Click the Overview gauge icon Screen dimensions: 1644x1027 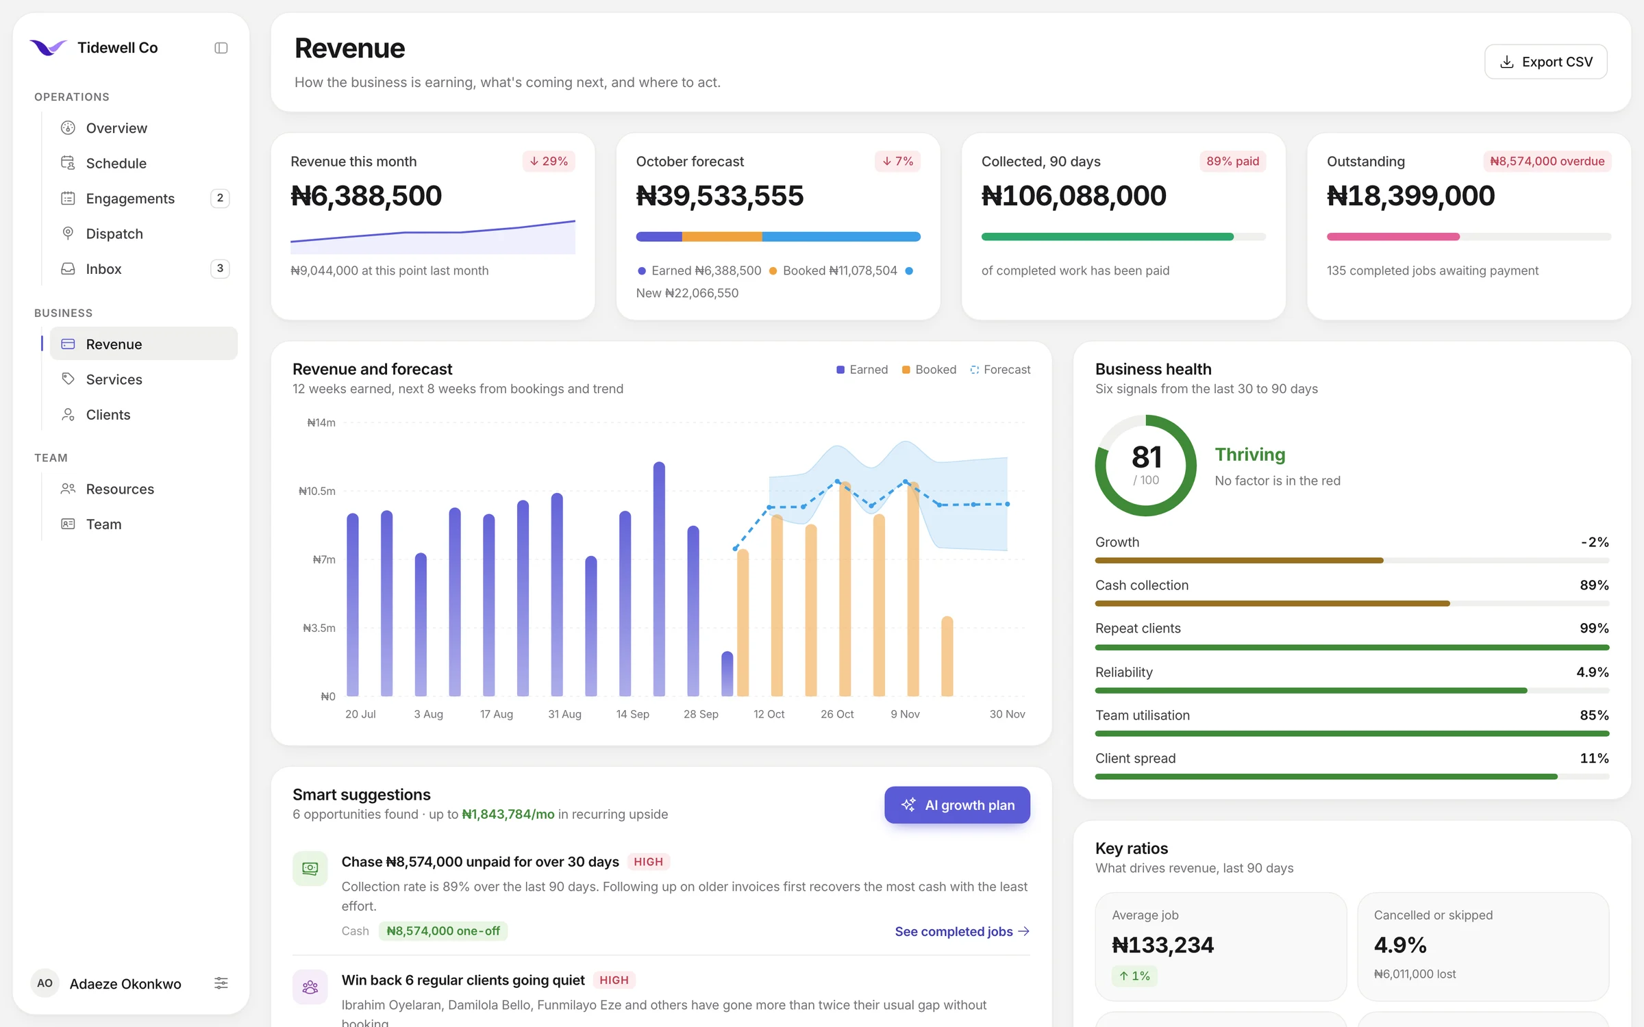pyautogui.click(x=68, y=128)
